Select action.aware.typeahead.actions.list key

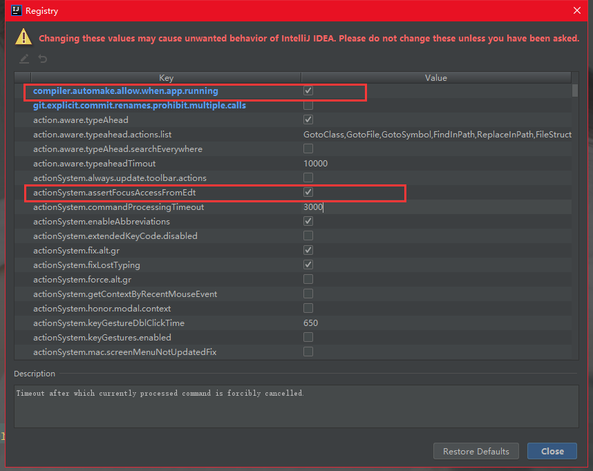(102, 134)
